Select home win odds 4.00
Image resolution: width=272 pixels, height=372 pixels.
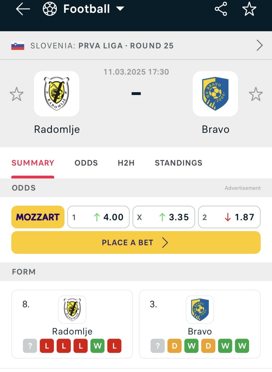(99, 217)
